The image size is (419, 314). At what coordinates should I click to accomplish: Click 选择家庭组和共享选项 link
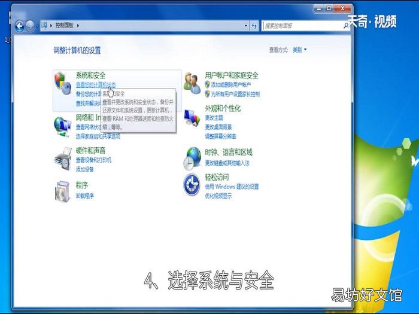(x=98, y=136)
